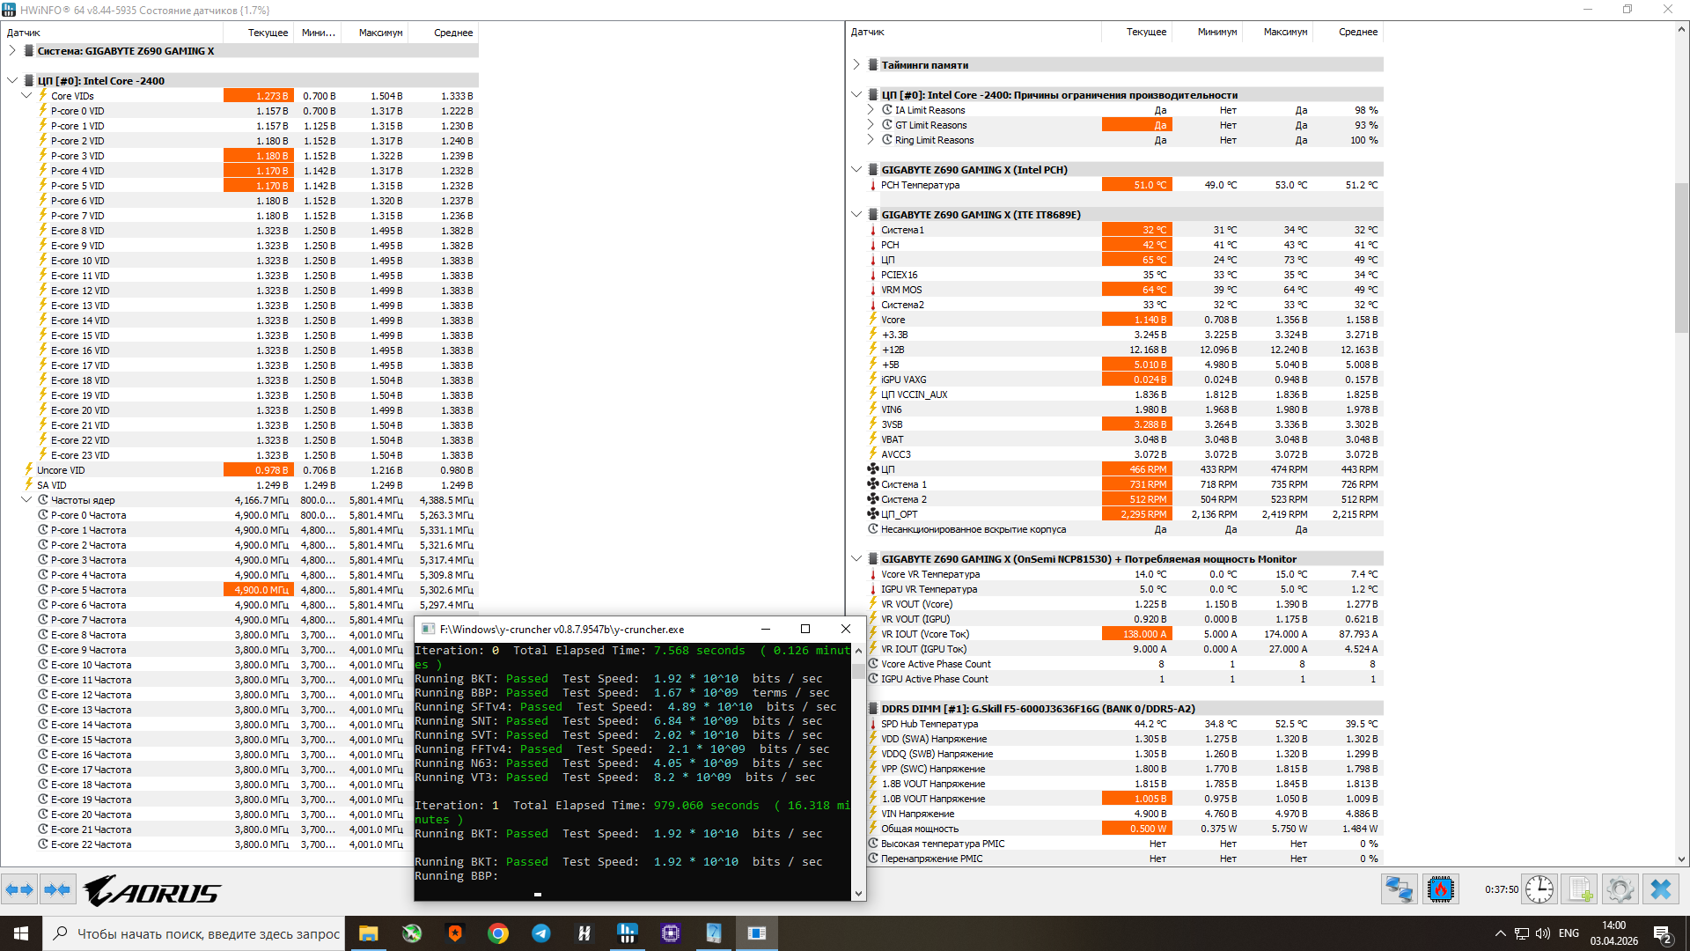Start logging with the spreadsheet plus icon

1580,890
